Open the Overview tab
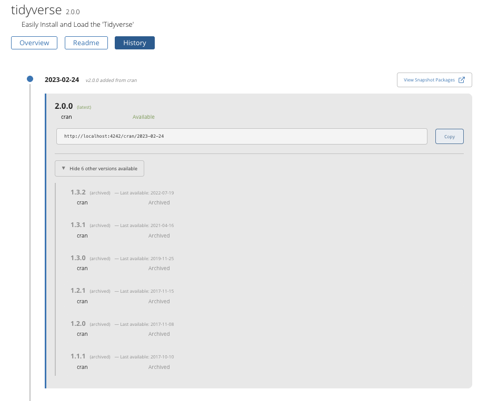This screenshot has height=401, width=488. click(x=34, y=43)
